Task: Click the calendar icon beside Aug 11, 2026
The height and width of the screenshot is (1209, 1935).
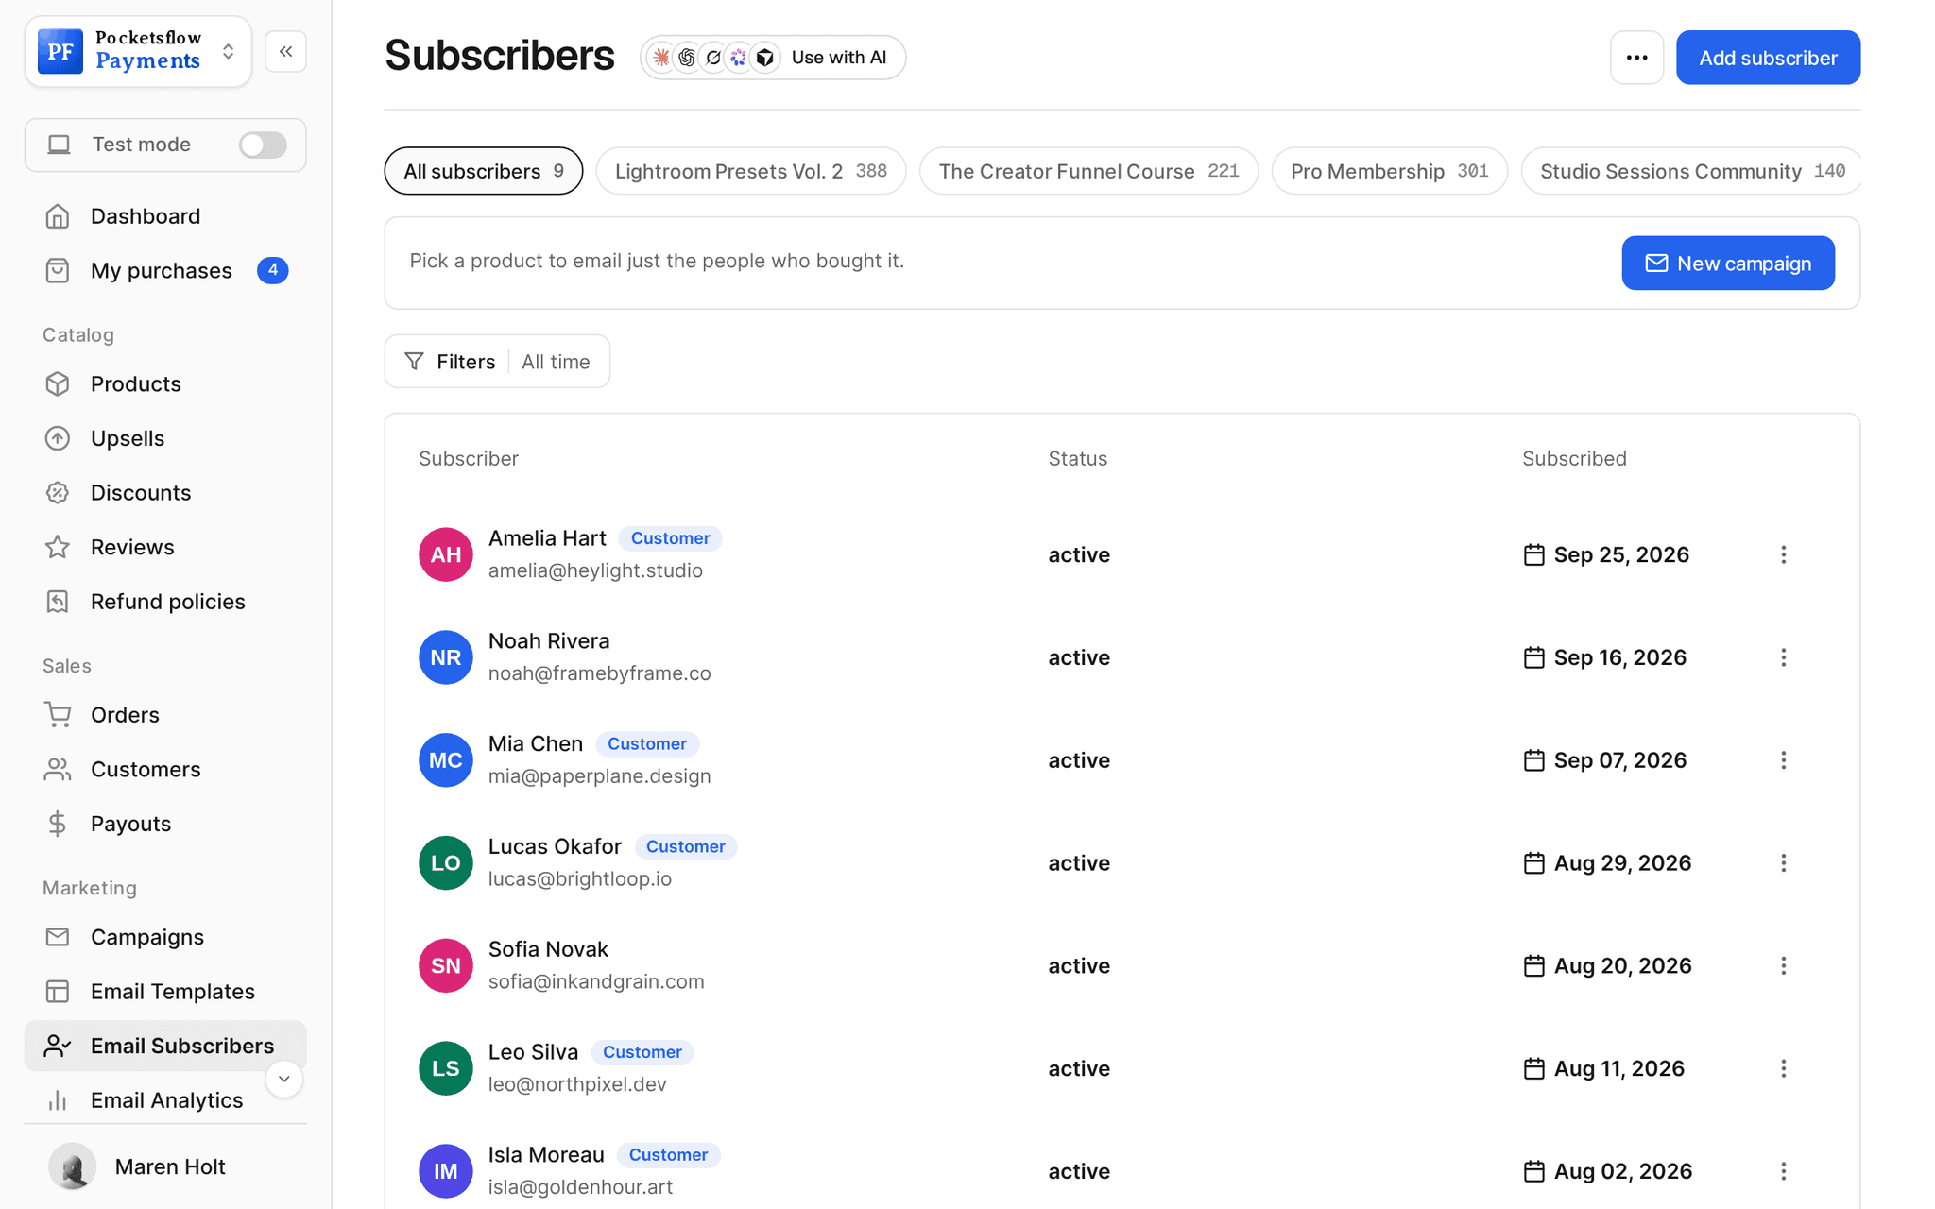Action: pos(1534,1068)
